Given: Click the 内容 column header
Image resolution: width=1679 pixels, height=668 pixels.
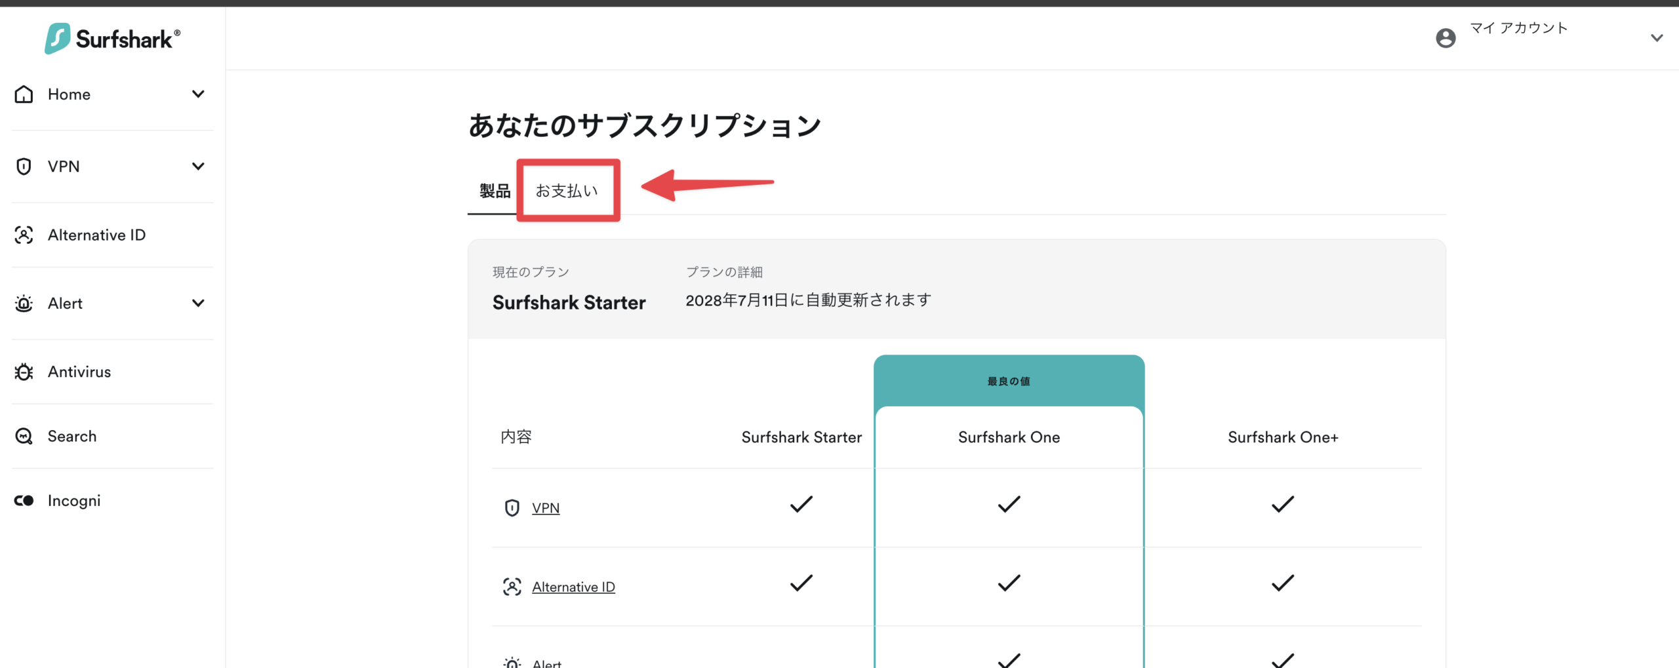Looking at the screenshot, I should click(516, 437).
